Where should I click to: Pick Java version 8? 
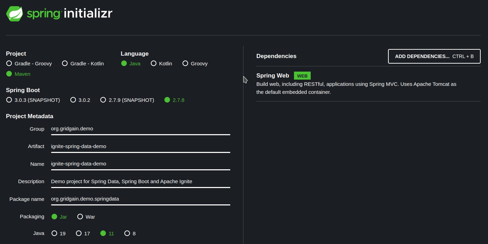coord(130,233)
